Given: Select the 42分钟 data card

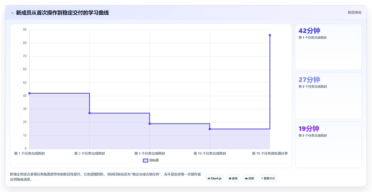Looking at the screenshot, I should click(328, 47).
